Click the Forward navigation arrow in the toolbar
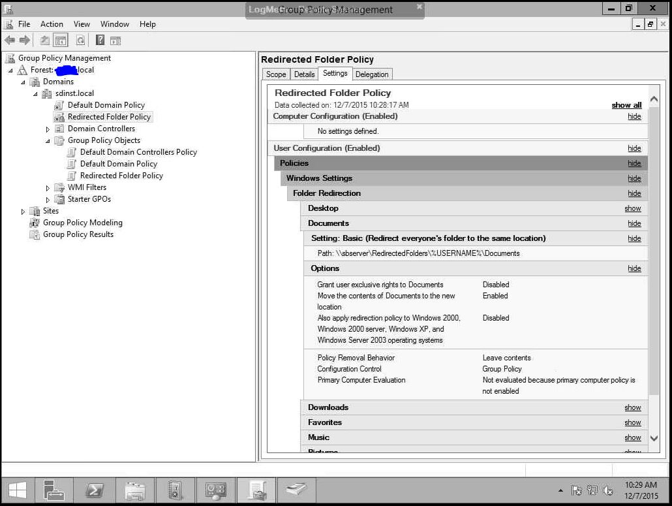 25,40
